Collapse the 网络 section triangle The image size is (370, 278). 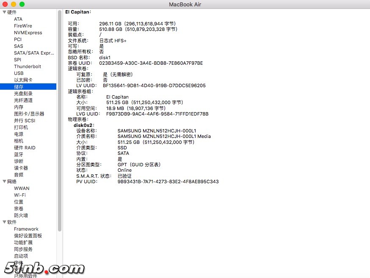[4, 182]
